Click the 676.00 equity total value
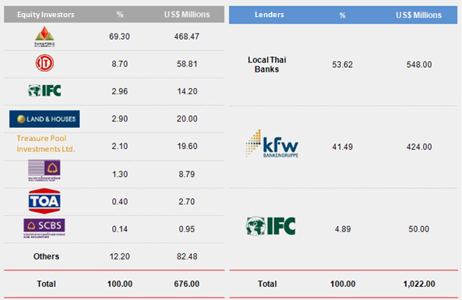 187,284
